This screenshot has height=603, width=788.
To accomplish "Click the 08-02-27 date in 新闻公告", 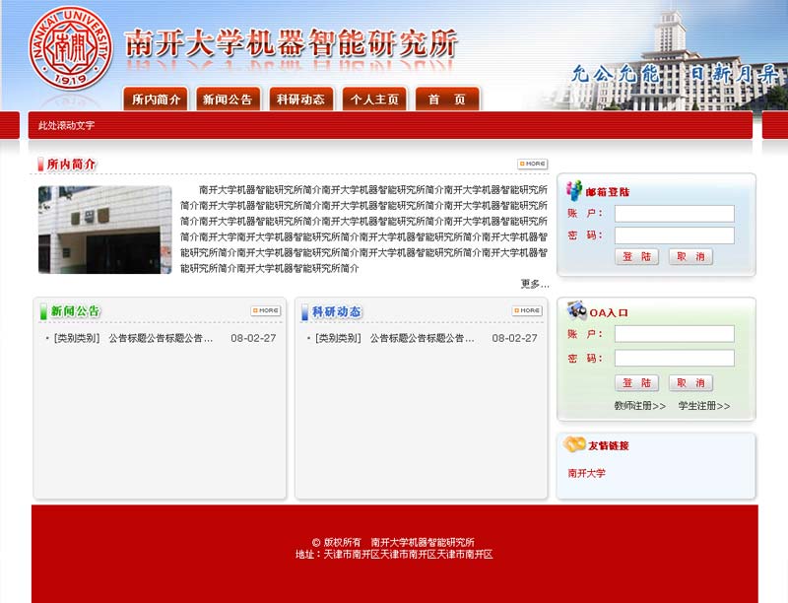I will coord(253,338).
